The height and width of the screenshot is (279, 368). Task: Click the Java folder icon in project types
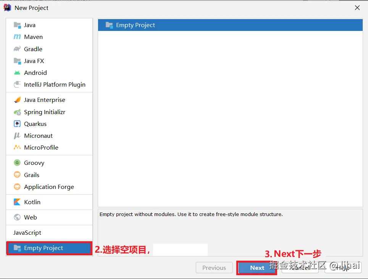click(x=17, y=25)
